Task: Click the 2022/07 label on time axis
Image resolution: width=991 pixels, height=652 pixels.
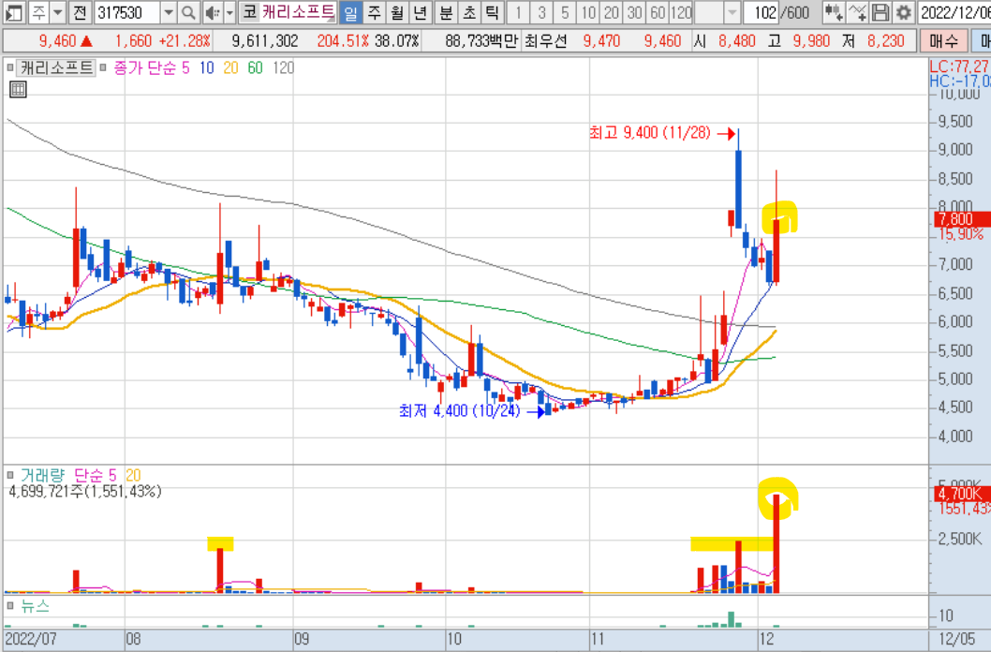Action: pyautogui.click(x=30, y=640)
